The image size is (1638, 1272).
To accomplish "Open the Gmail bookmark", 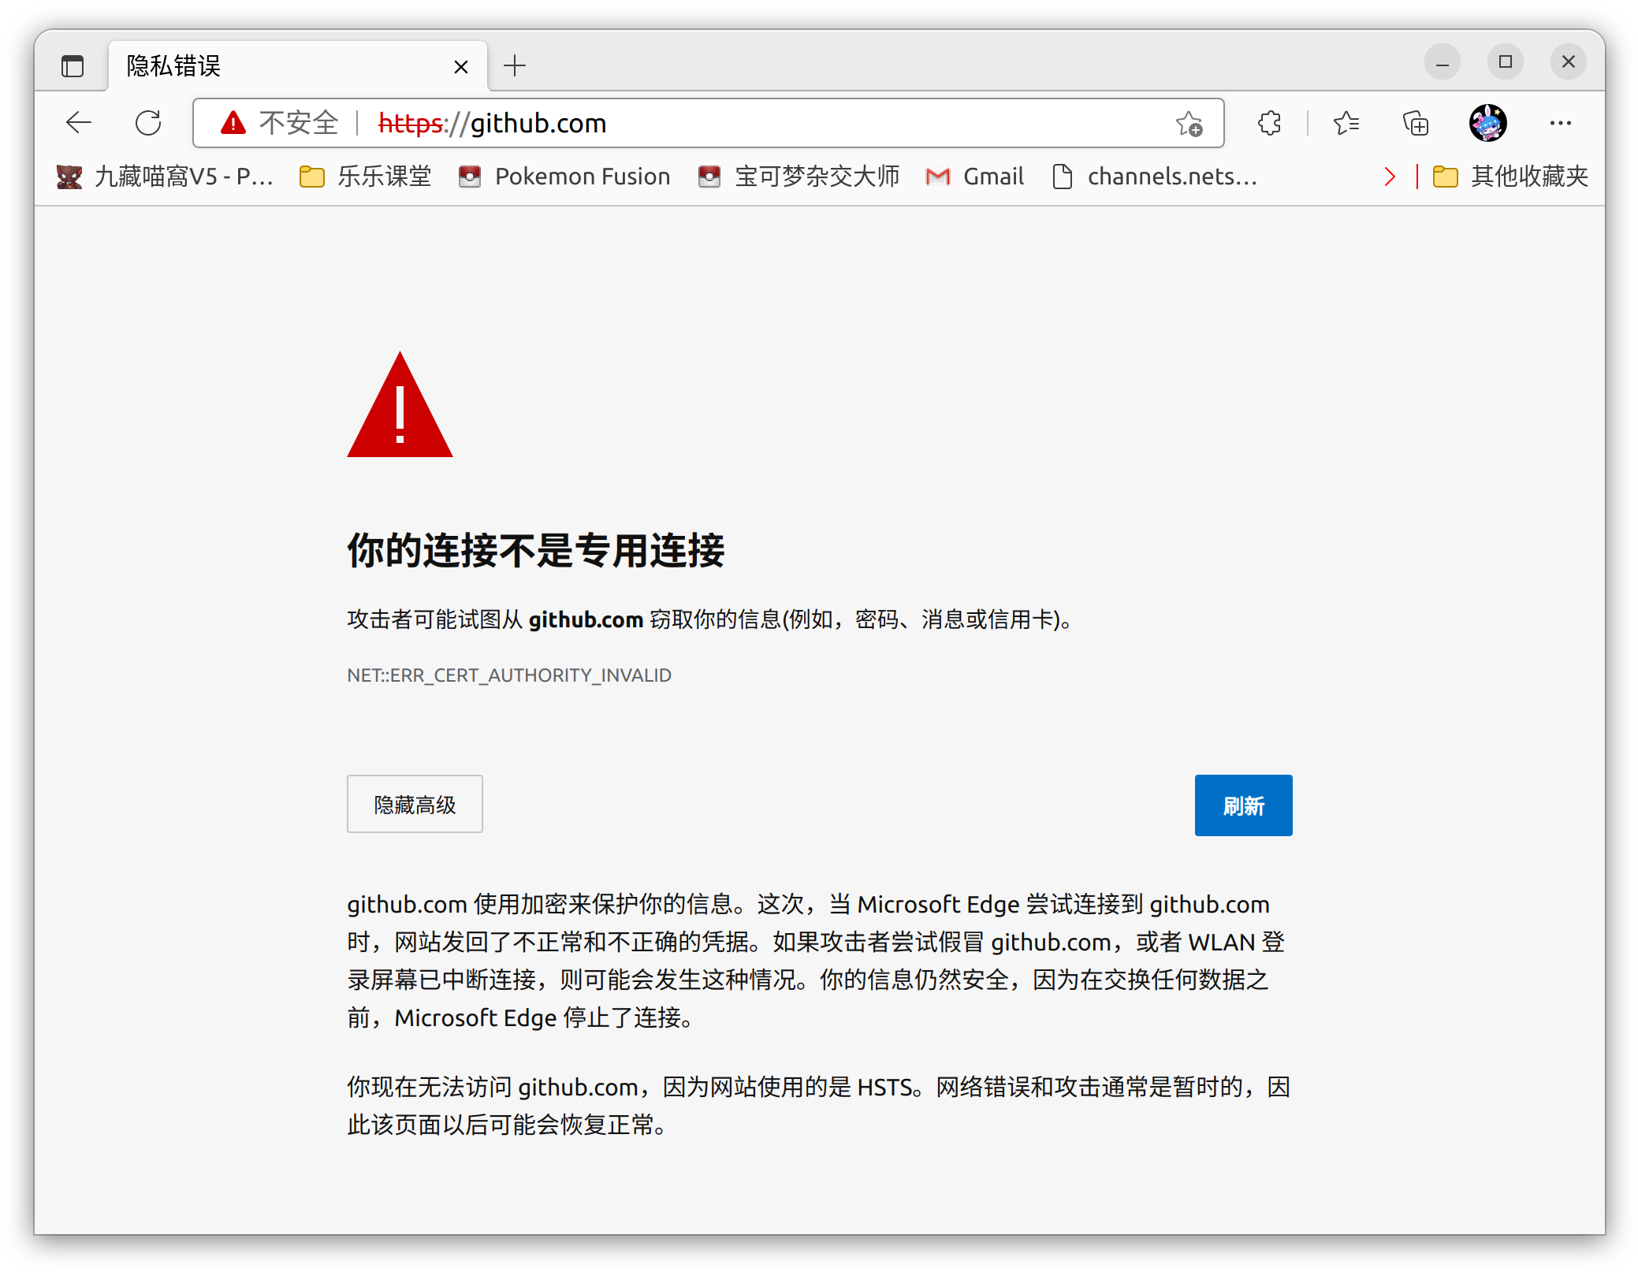I will click(x=974, y=177).
